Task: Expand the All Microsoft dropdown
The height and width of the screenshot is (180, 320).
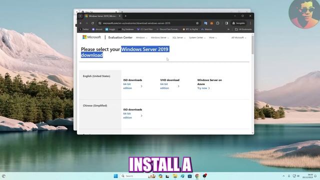Action: click(x=239, y=38)
